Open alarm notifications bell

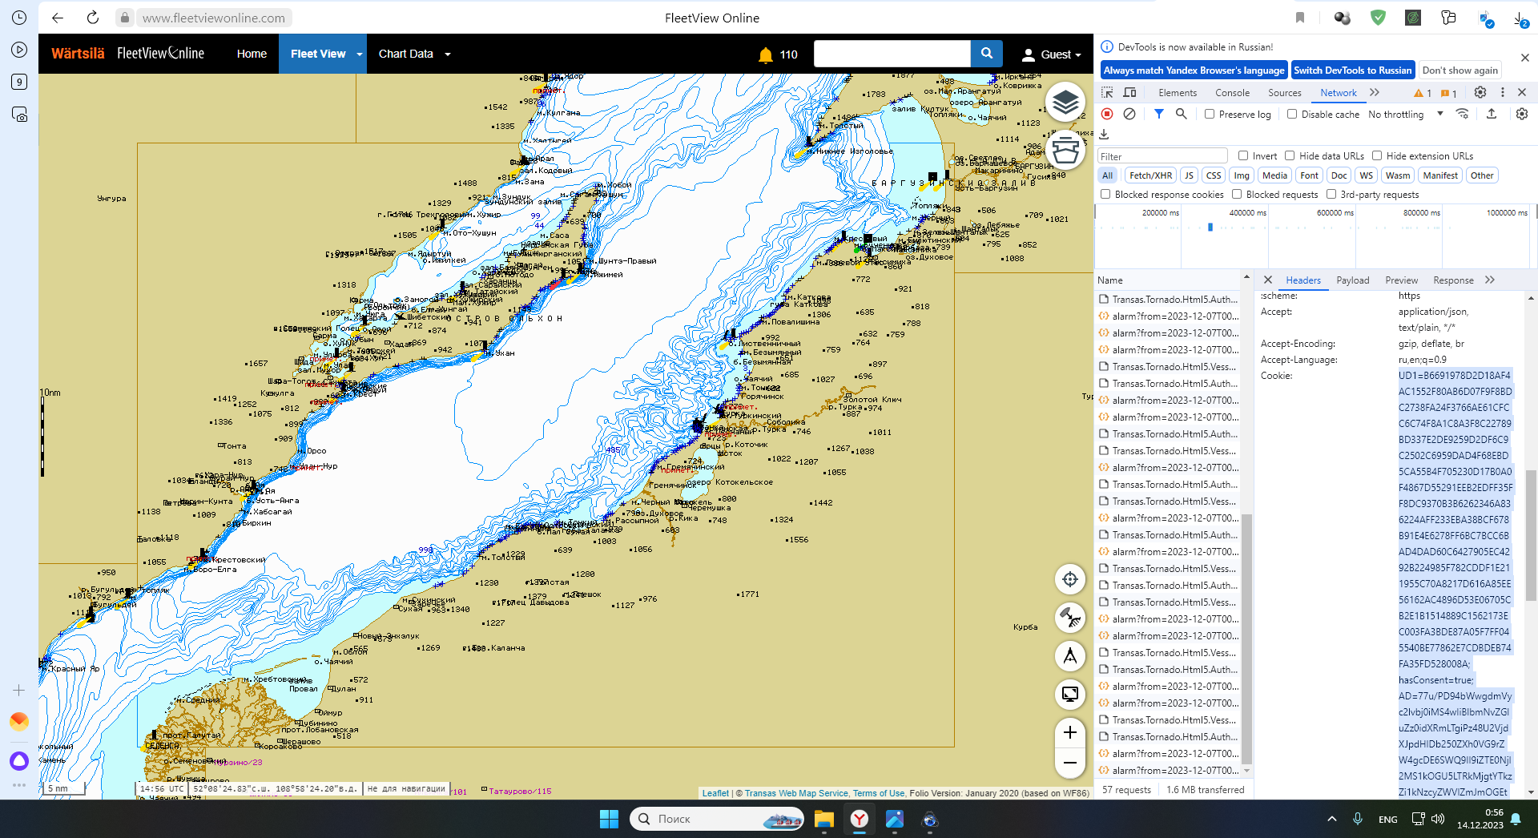click(x=766, y=54)
